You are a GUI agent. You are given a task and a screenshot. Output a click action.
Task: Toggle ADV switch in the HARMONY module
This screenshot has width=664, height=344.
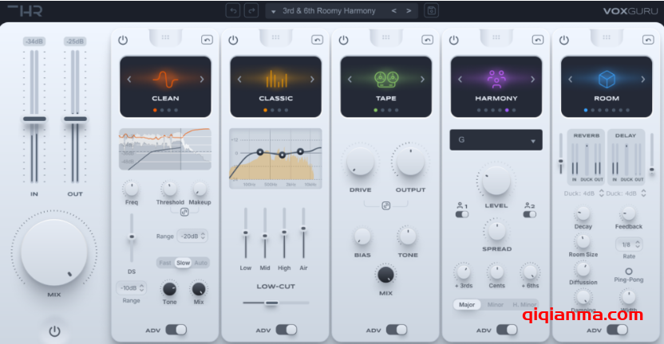(507, 330)
